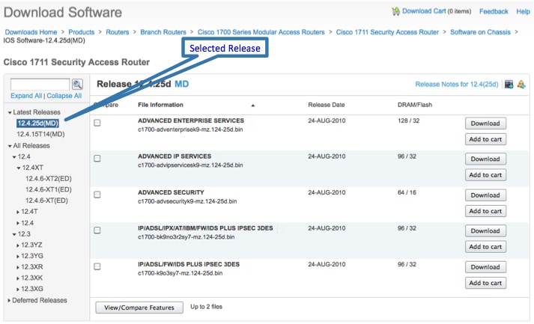The image size is (534, 324).
Task: Sort by File Information column arrow
Action: pos(252,106)
